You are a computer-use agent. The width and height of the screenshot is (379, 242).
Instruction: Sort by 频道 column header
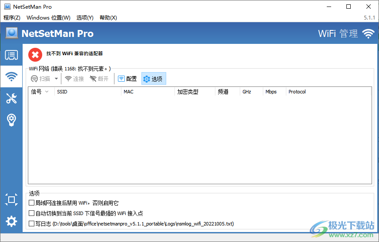coord(228,92)
